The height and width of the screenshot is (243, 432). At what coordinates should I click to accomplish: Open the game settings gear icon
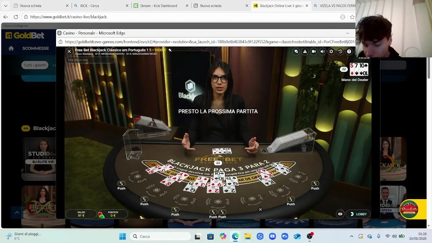pyautogui.click(x=331, y=51)
